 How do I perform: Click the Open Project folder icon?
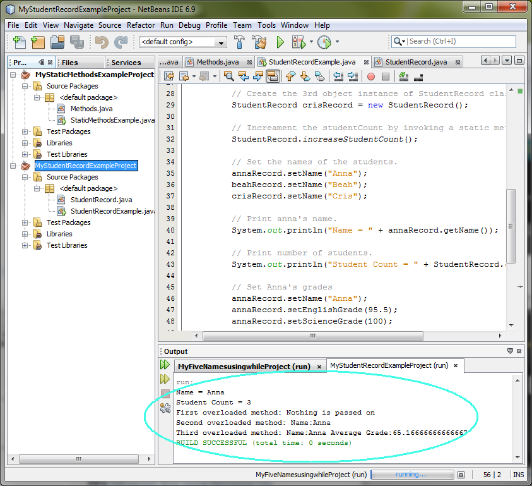[57, 42]
